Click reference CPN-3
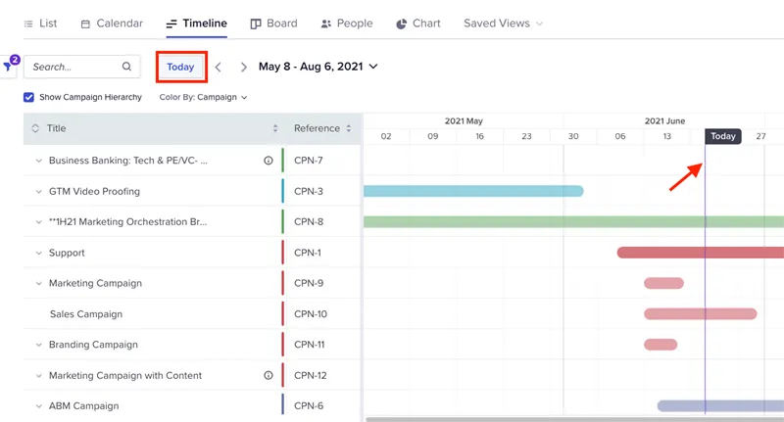Screen dimensions: 784x422 (309, 191)
